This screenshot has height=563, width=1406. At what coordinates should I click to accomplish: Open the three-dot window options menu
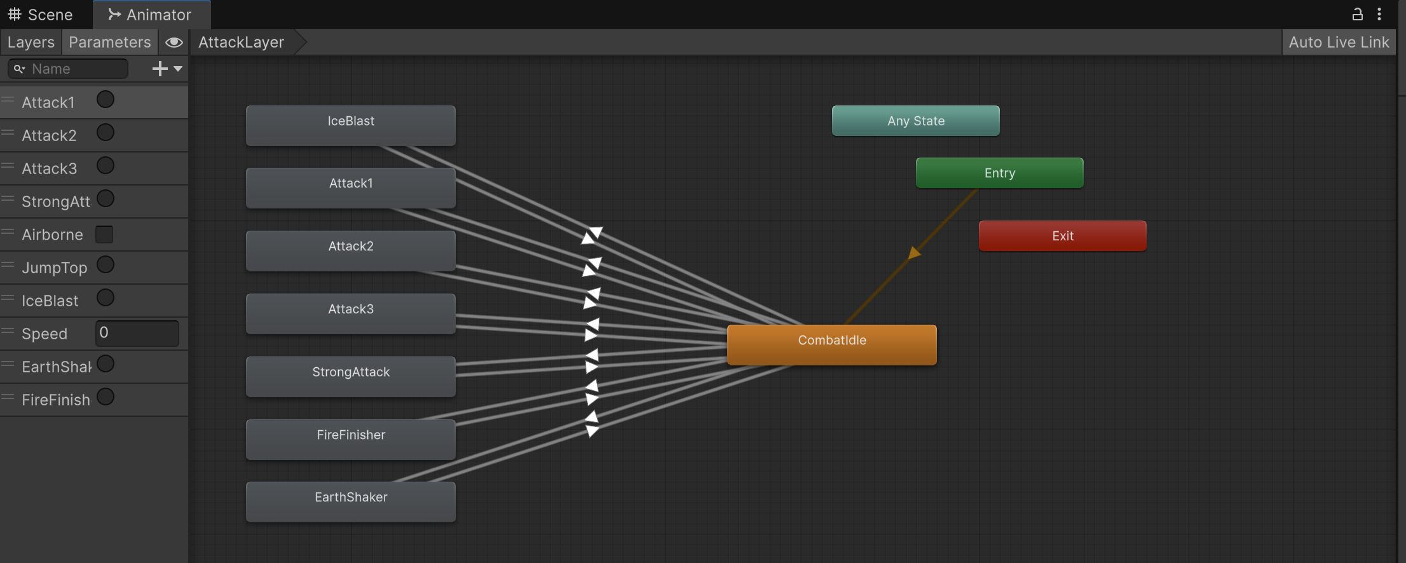(x=1379, y=14)
